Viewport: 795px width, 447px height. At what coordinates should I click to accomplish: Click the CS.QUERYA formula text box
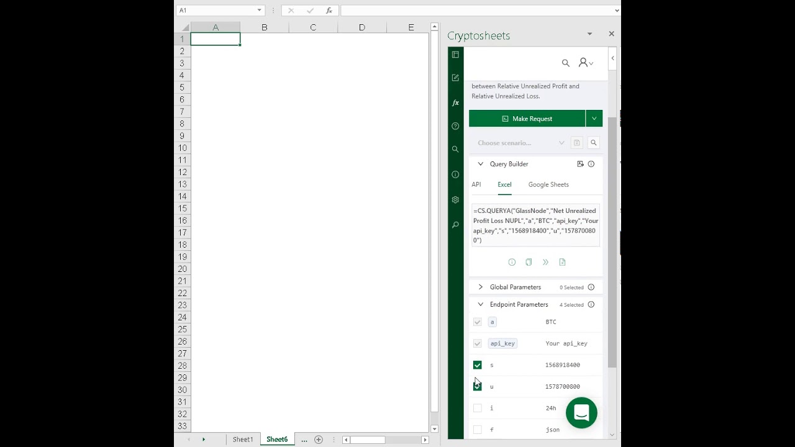tap(535, 225)
